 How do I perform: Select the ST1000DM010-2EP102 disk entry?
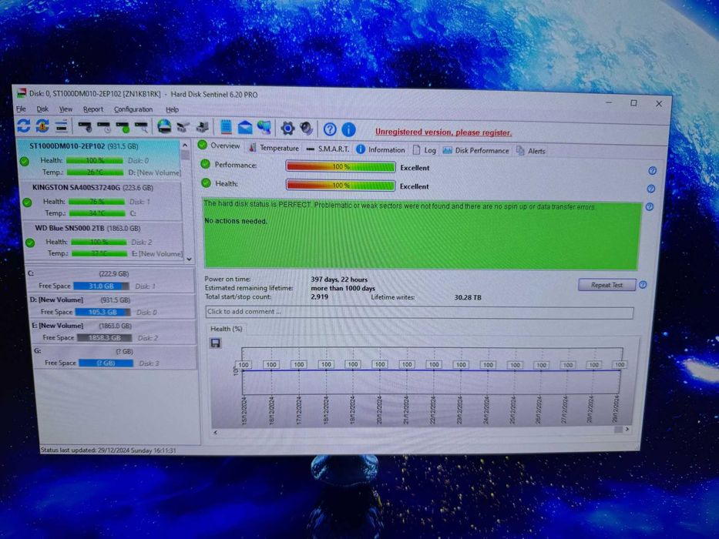(x=99, y=159)
